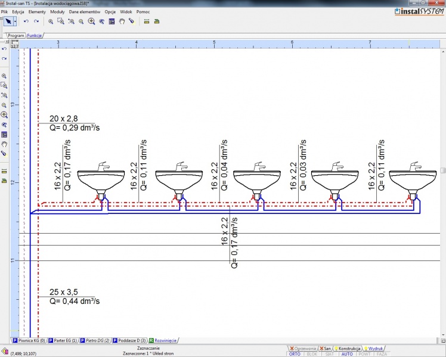Screen dimensions: 446x357
Task: Click the undo arrow in top toolbar
Action: click(x=26, y=21)
